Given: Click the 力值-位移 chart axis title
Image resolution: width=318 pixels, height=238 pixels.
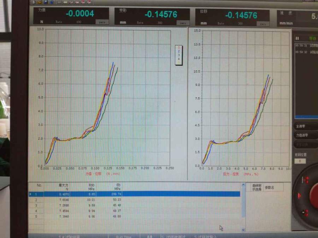Looking at the screenshot, I should 102,174.
